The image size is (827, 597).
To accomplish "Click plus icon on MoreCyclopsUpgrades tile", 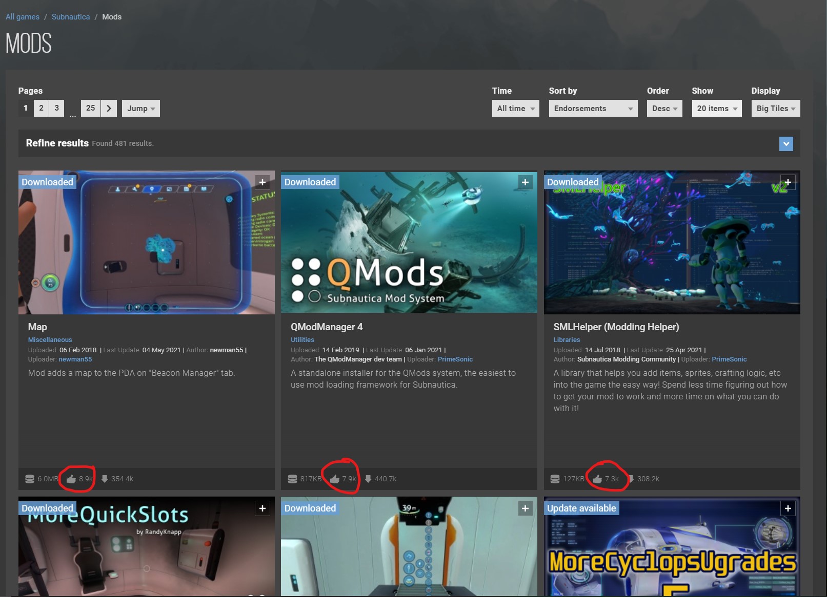I will tap(788, 508).
